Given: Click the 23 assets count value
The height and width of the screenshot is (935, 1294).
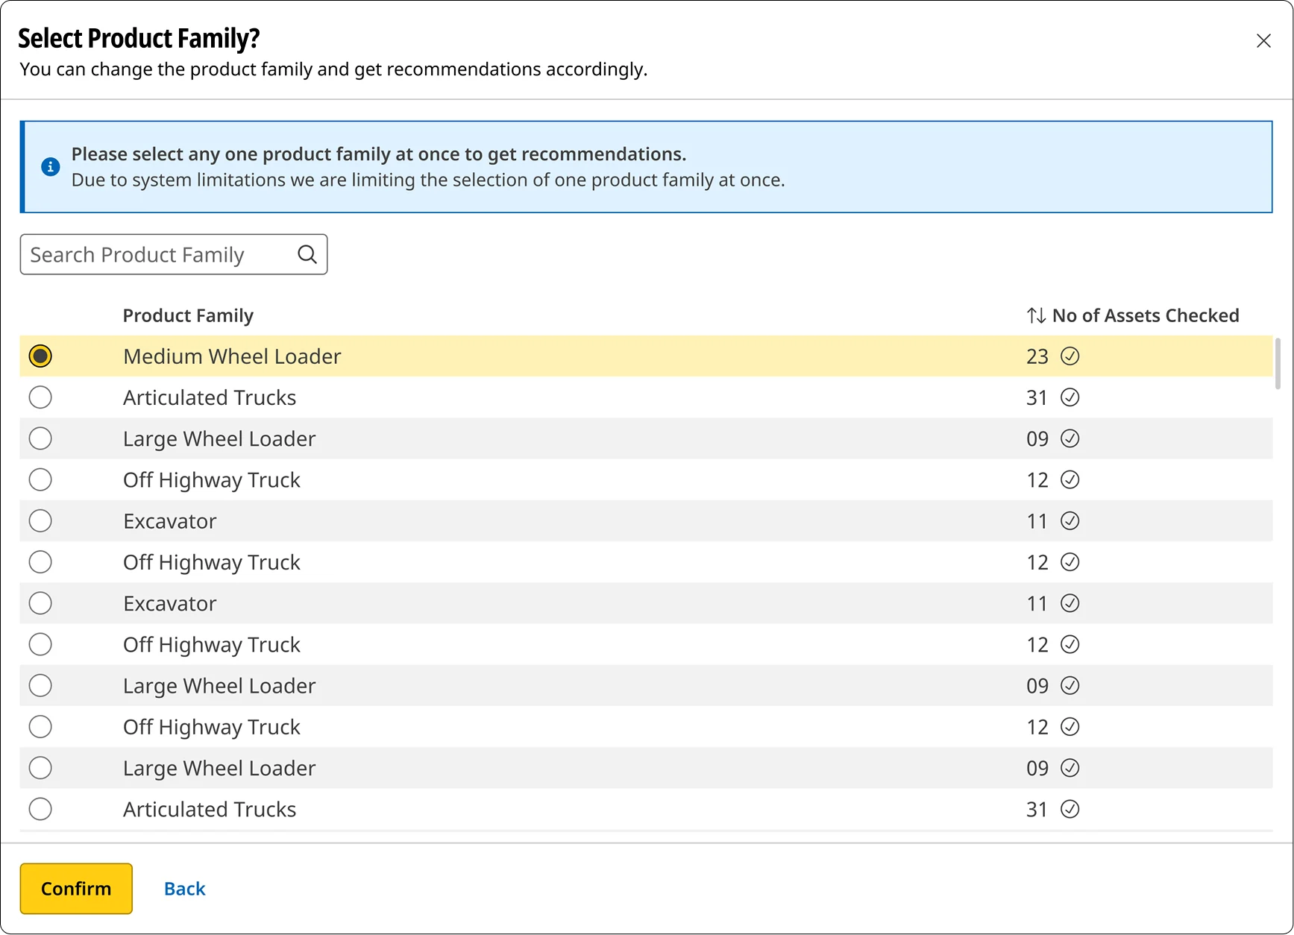Looking at the screenshot, I should 1037,356.
